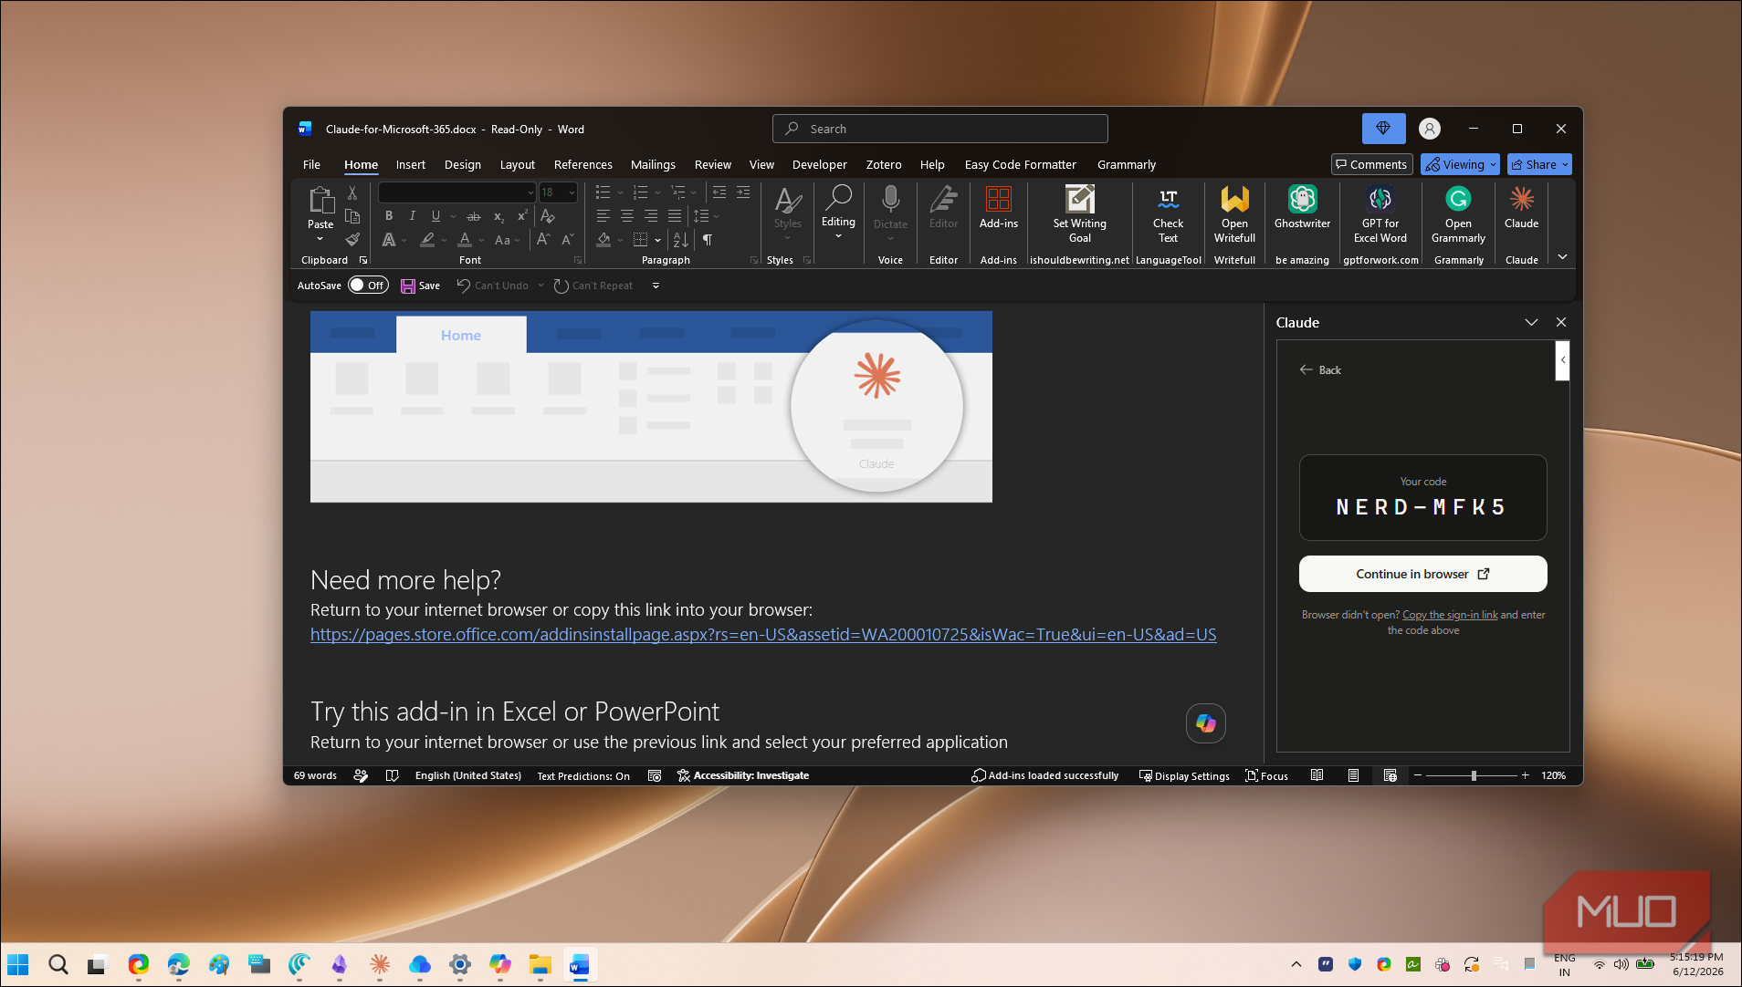Toggle Center alignment
This screenshot has height=987, width=1742.
coord(627,216)
